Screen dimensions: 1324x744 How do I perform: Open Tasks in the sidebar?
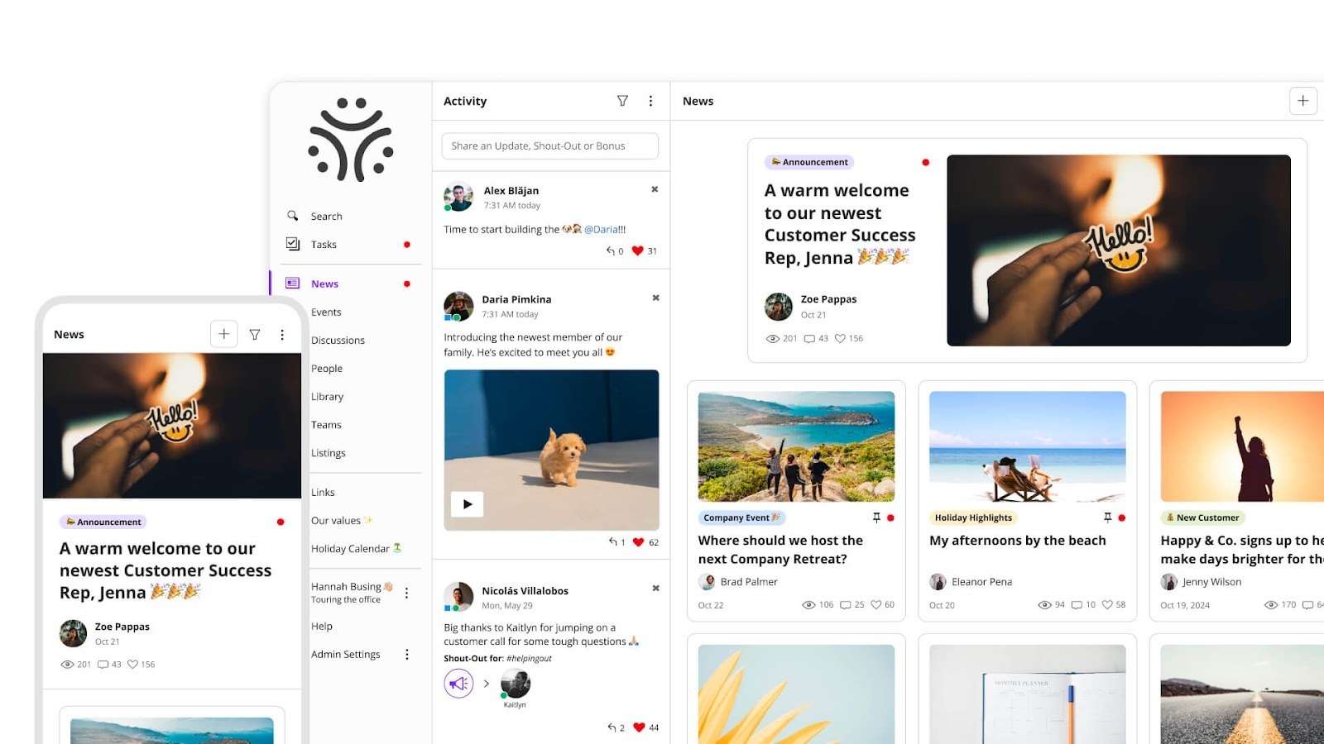(324, 245)
